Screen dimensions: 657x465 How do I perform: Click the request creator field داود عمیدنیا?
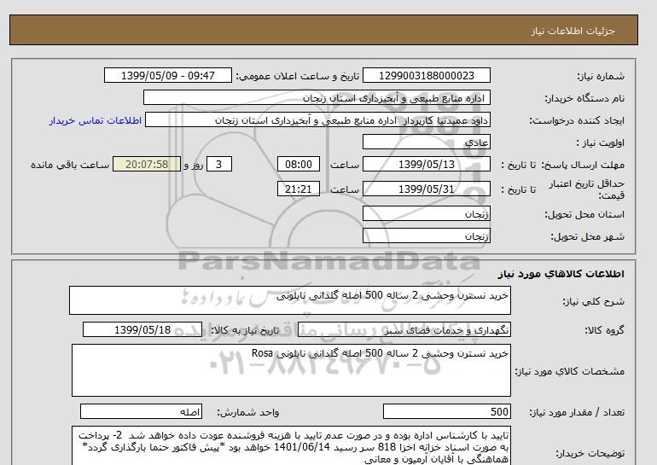coord(317,120)
